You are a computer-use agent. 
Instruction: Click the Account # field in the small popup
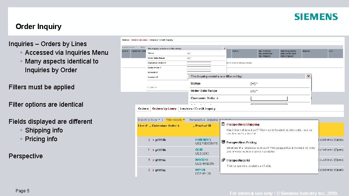click(x=199, y=73)
